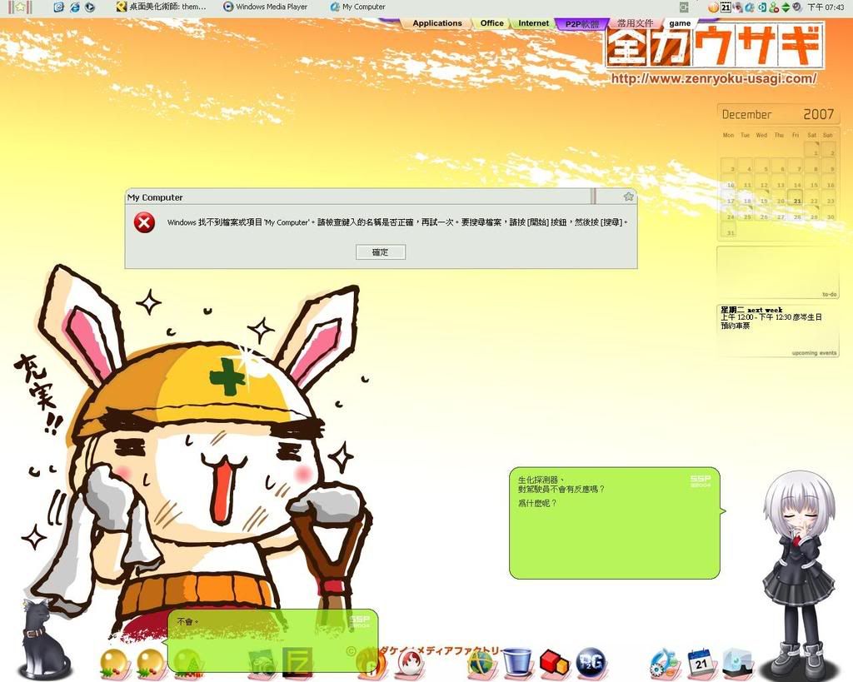This screenshot has width=853, height=682.
Task: Open the calendar 21 dock icon
Action: point(701,663)
